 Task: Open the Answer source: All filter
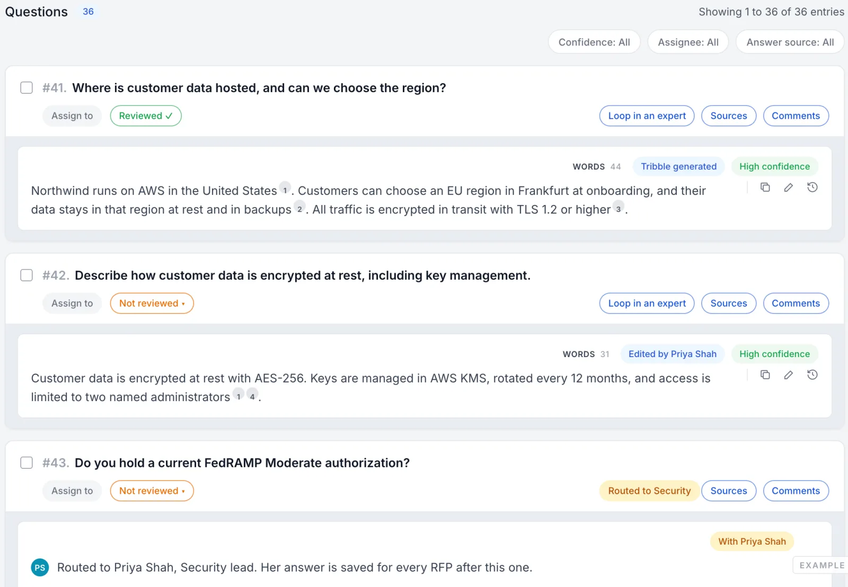pyautogui.click(x=790, y=42)
